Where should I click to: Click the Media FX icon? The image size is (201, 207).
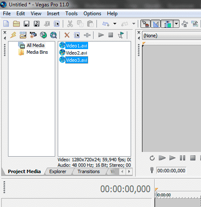87,35
